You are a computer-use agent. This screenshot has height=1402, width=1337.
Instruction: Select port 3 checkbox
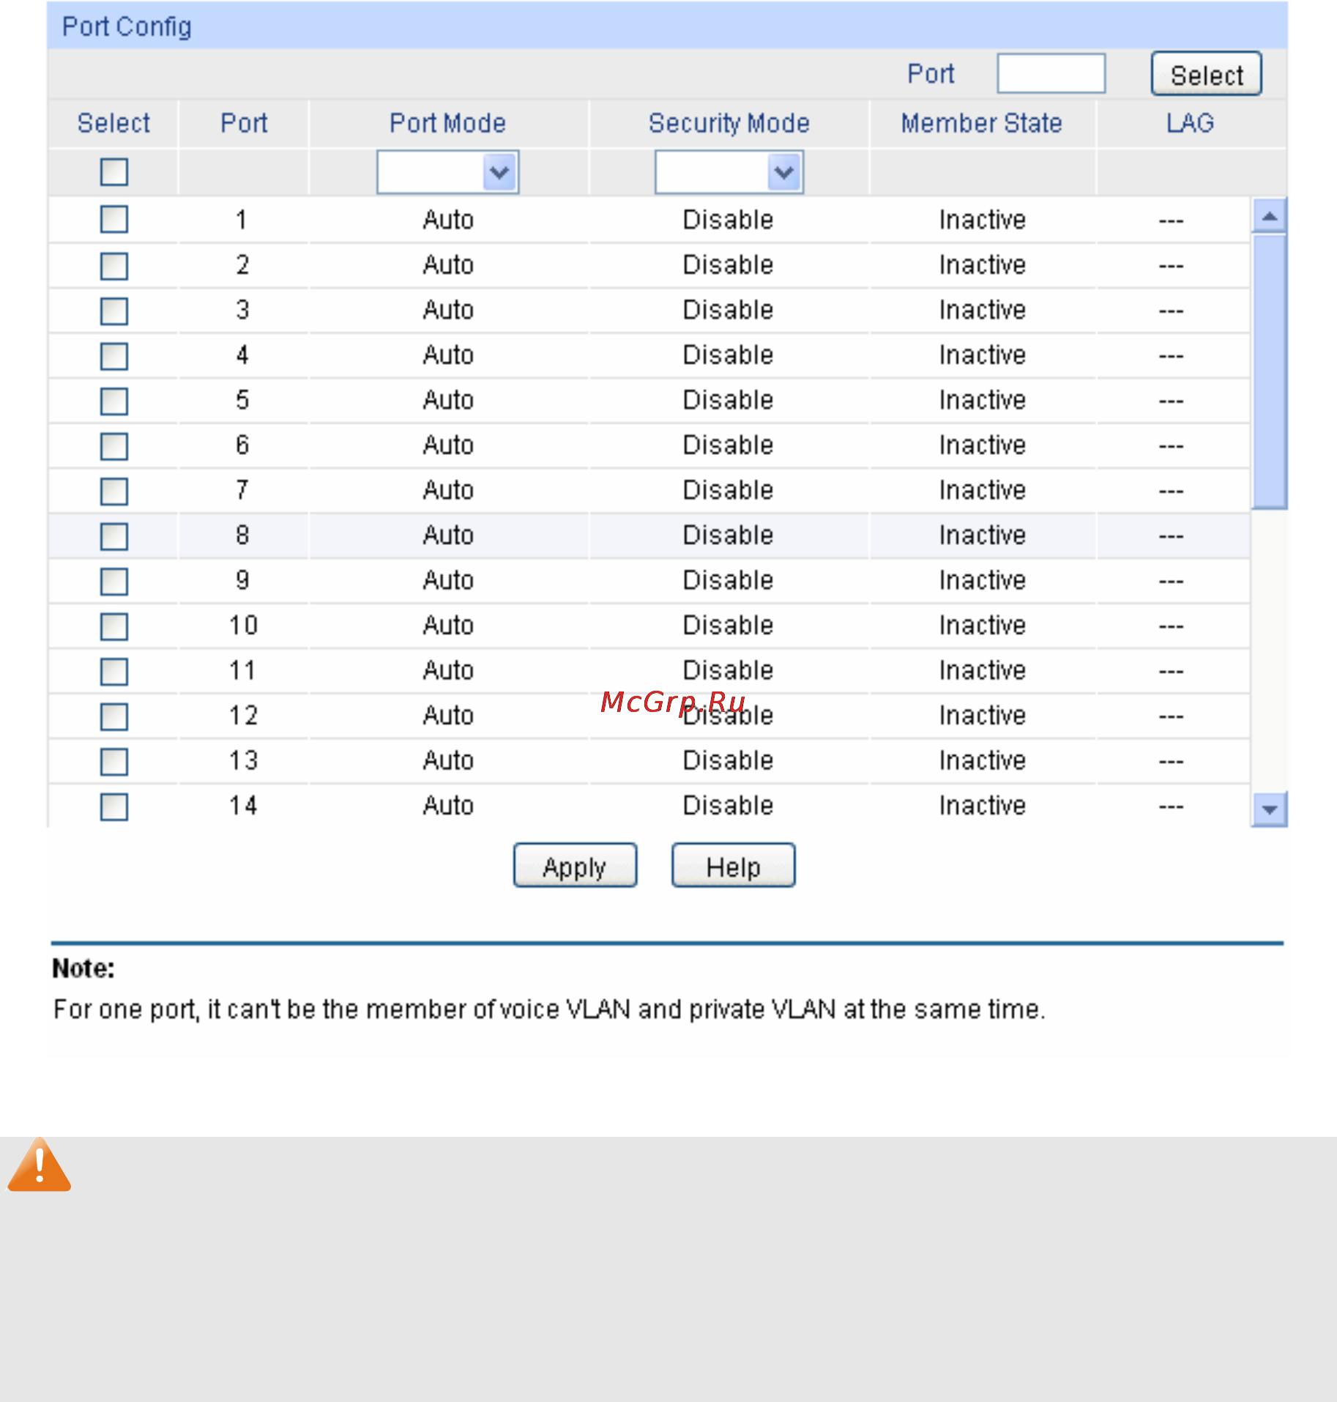[x=114, y=311]
